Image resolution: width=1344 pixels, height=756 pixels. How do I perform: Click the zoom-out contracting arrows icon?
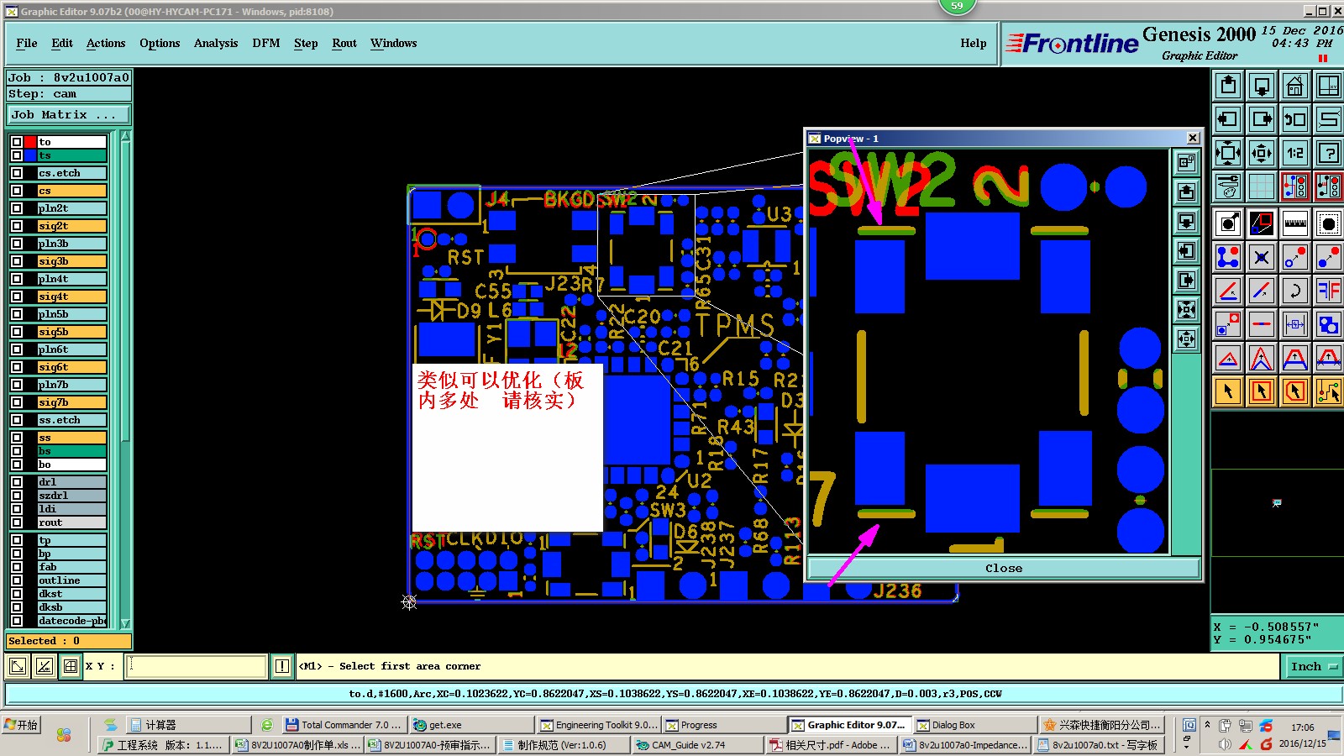[x=1262, y=153]
